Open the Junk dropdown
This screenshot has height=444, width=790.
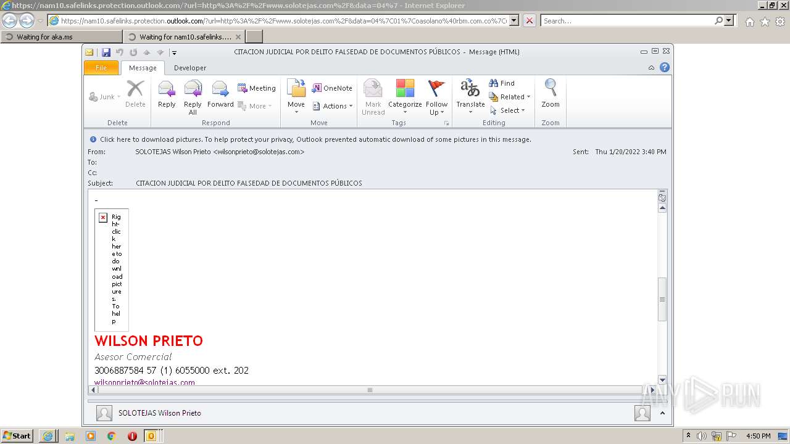[105, 97]
